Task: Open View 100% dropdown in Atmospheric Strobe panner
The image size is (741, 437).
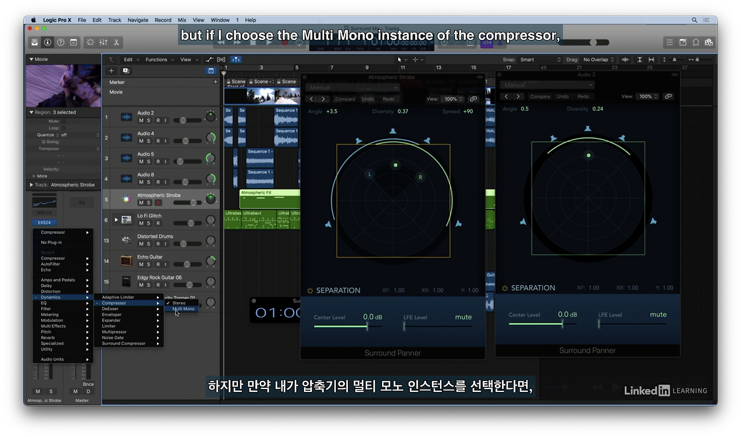Action: [453, 99]
